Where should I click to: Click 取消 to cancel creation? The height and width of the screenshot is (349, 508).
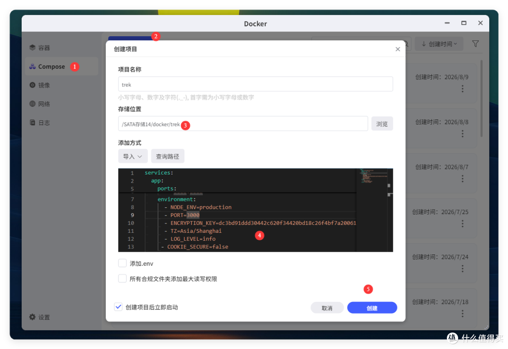327,308
